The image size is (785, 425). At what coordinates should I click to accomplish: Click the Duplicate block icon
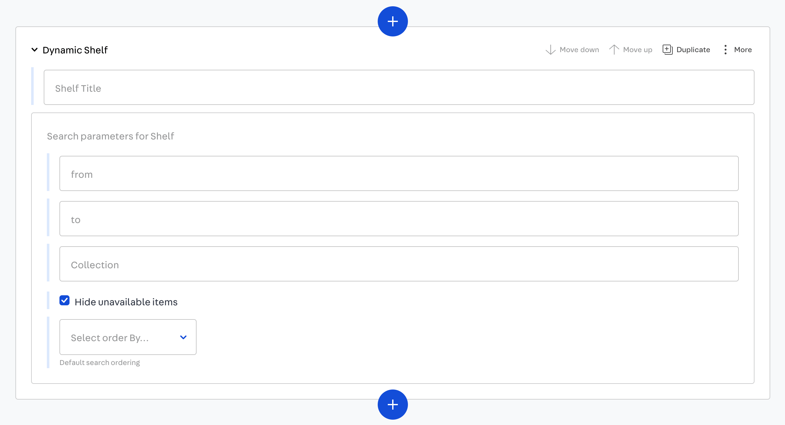click(x=667, y=50)
